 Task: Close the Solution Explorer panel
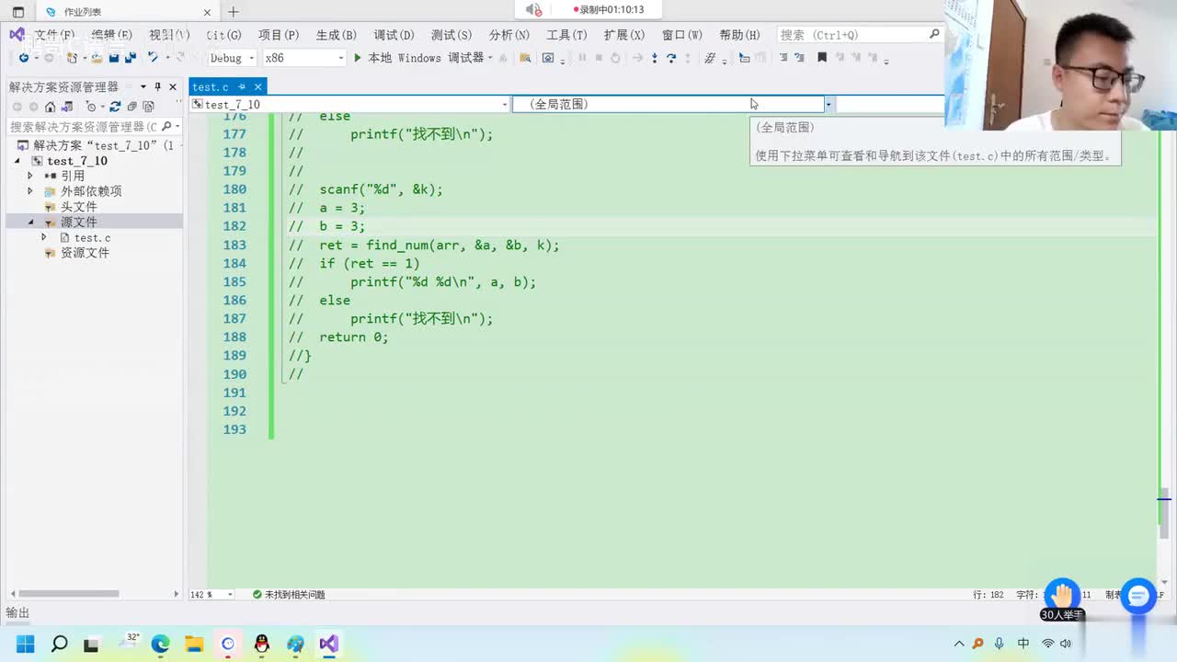(x=173, y=86)
